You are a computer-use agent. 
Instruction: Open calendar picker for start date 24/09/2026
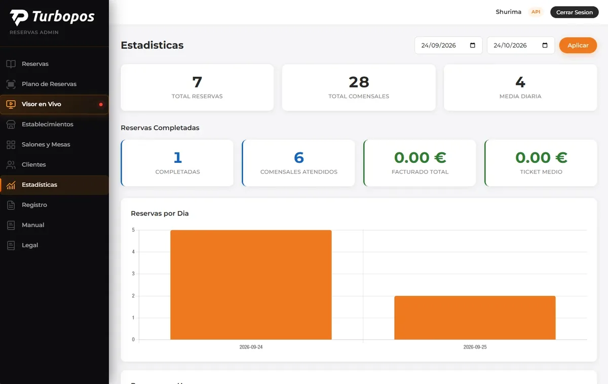click(x=473, y=46)
